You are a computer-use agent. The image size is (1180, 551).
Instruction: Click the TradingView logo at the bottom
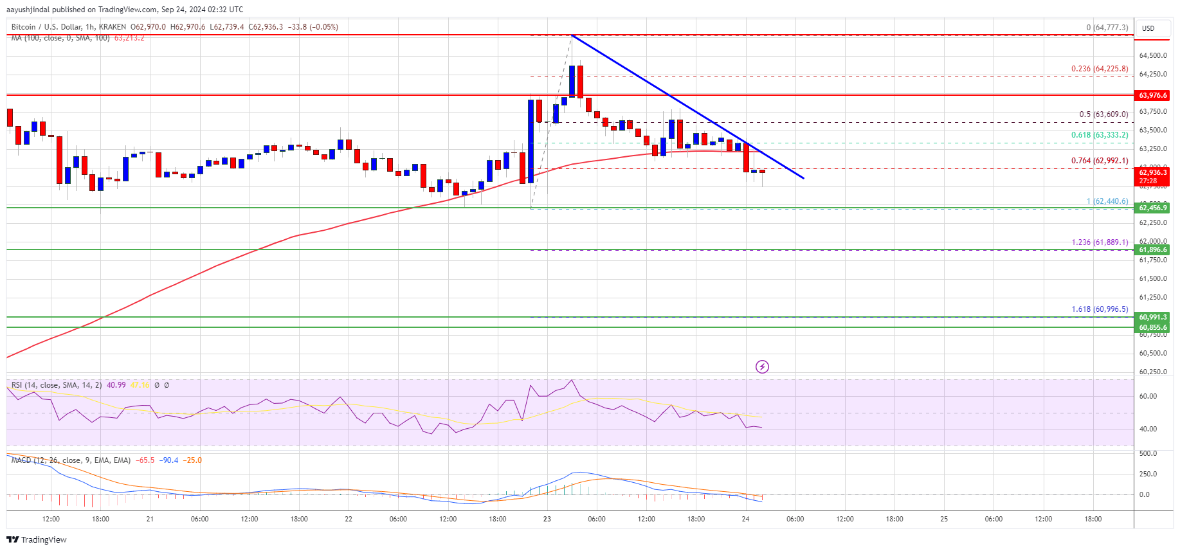[37, 539]
